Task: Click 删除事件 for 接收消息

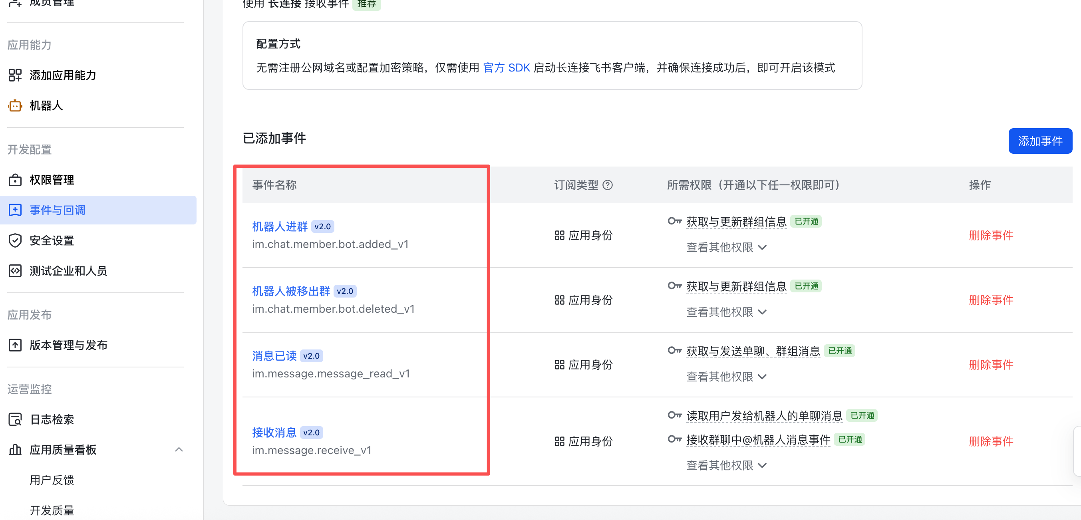Action: 991,441
